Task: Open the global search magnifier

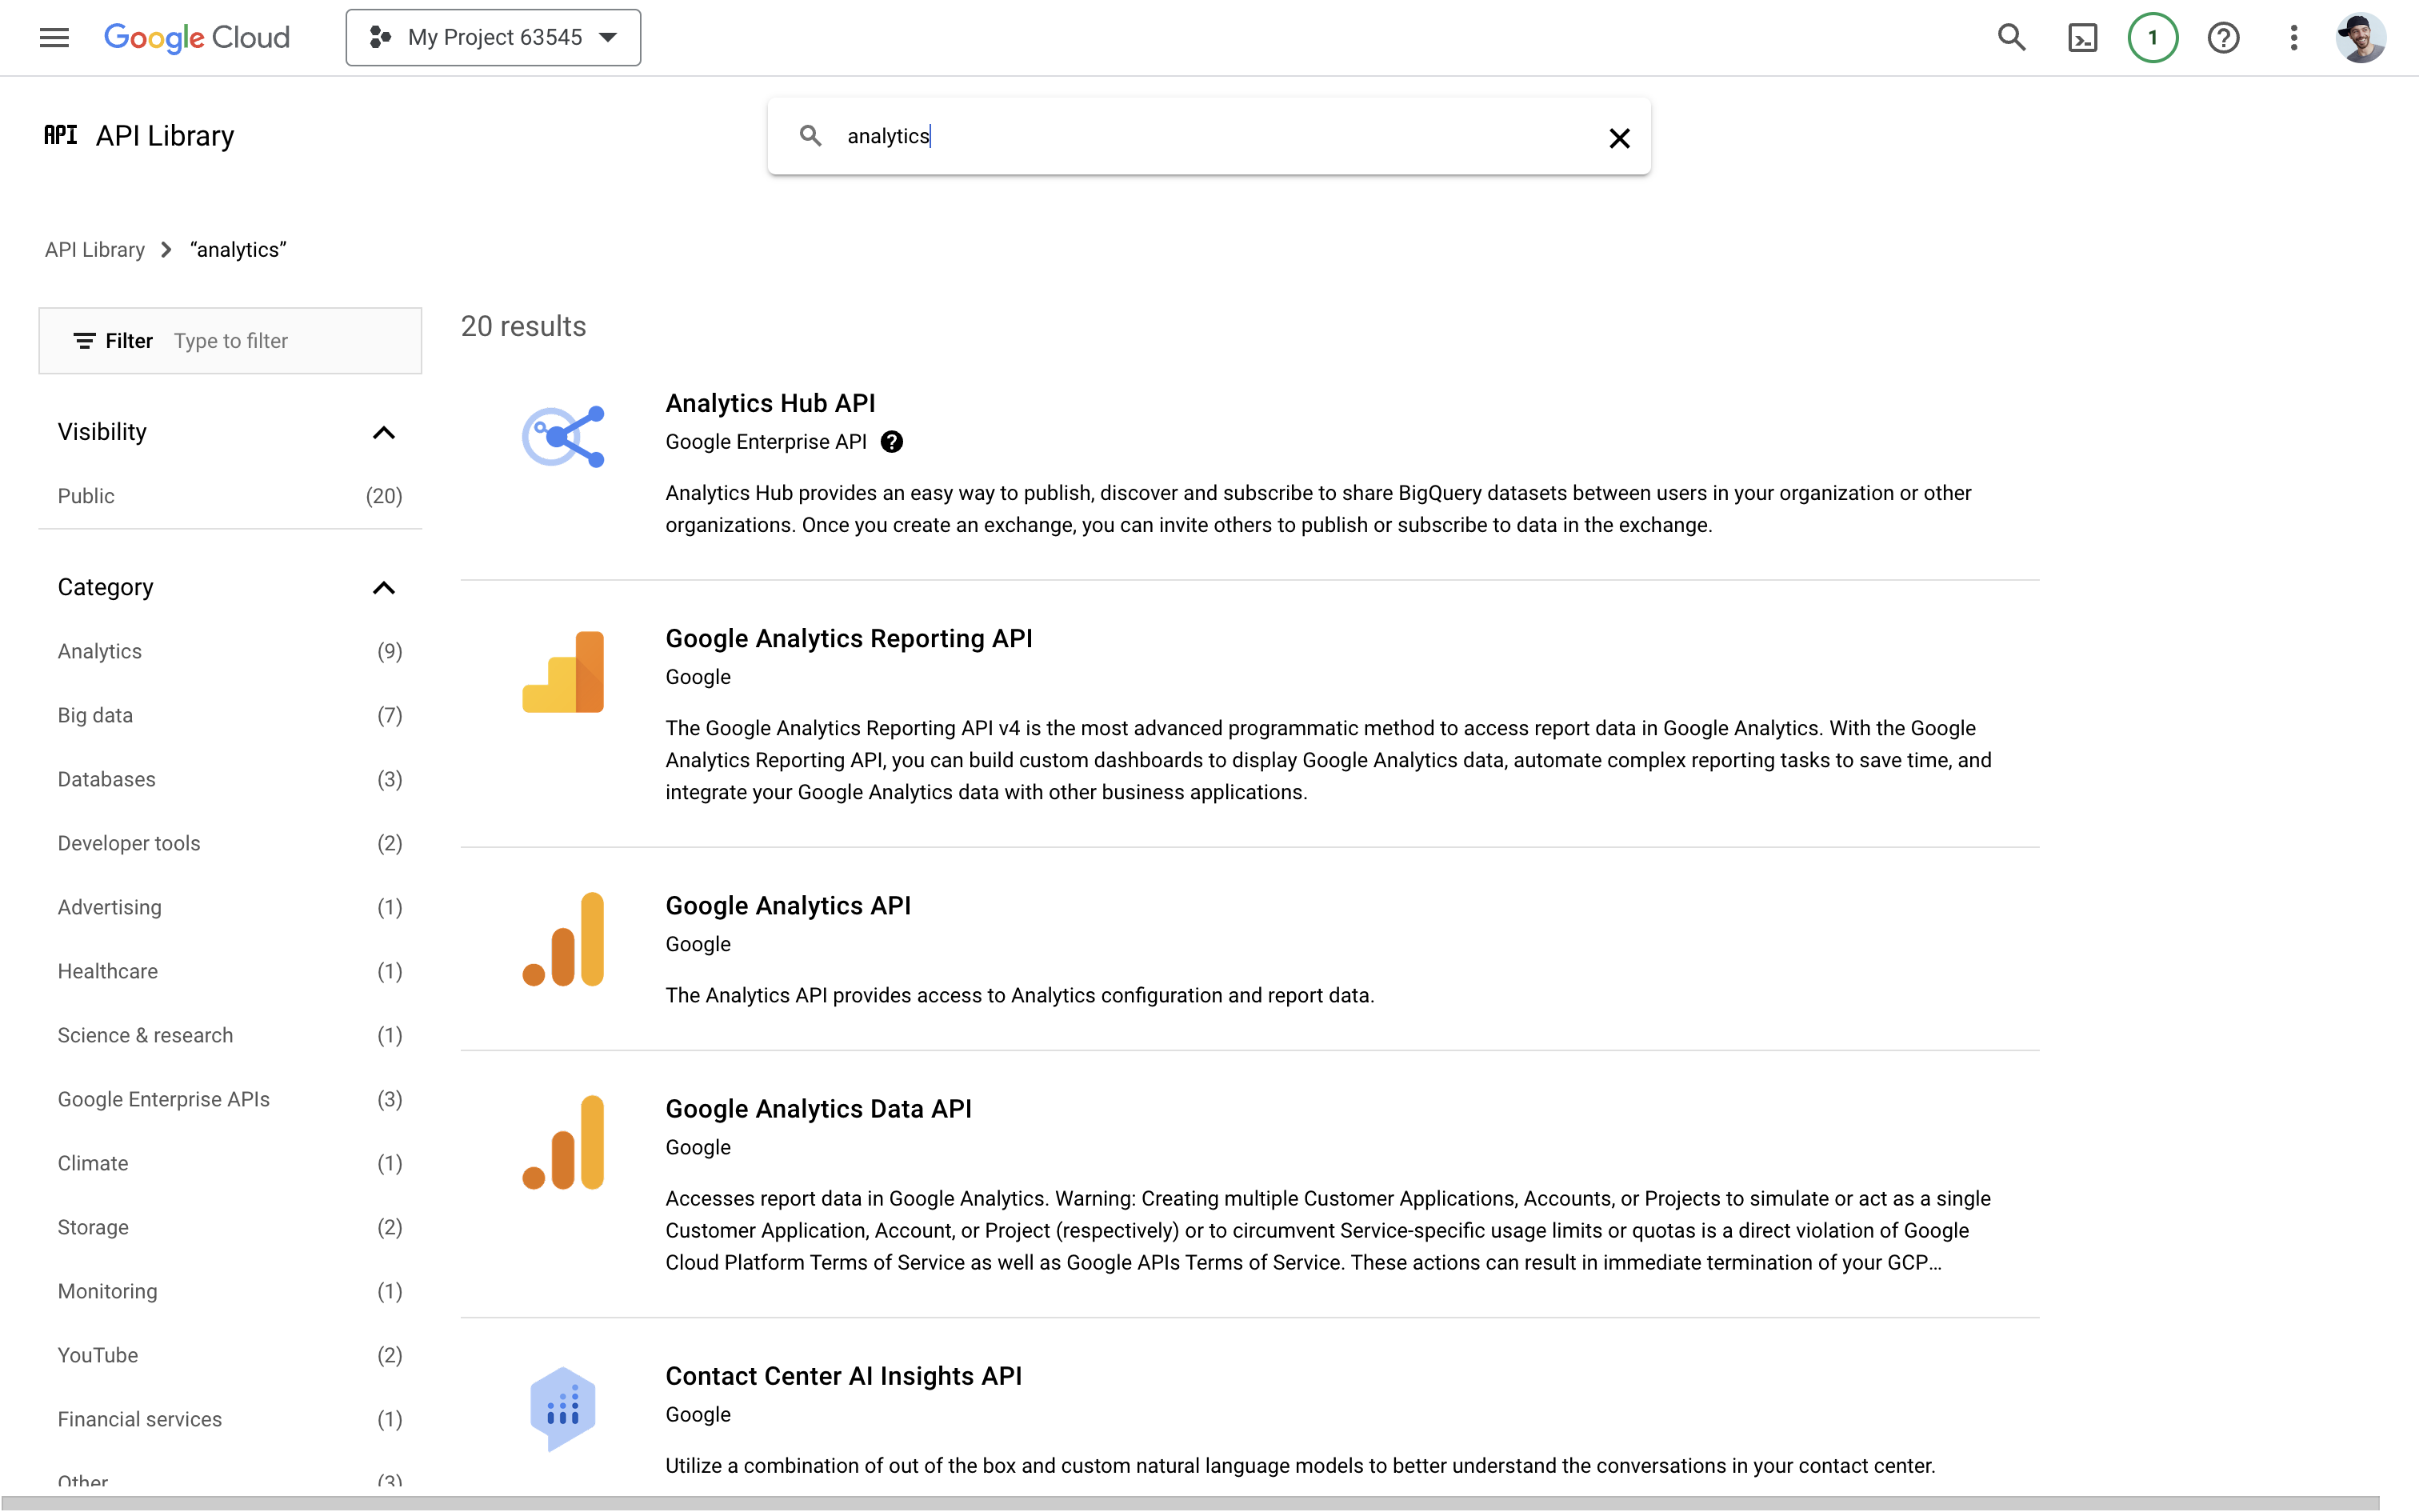Action: coord(2012,37)
